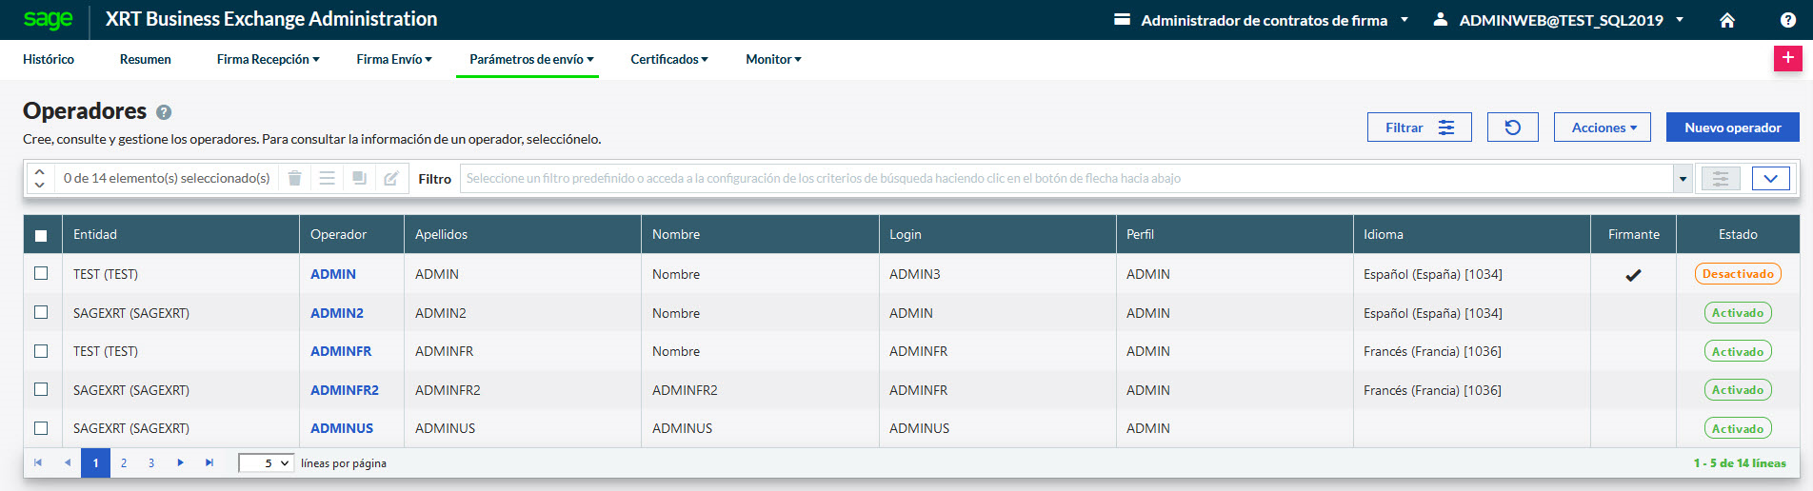Click the refresh list icon button
1813x491 pixels.
pyautogui.click(x=1512, y=128)
